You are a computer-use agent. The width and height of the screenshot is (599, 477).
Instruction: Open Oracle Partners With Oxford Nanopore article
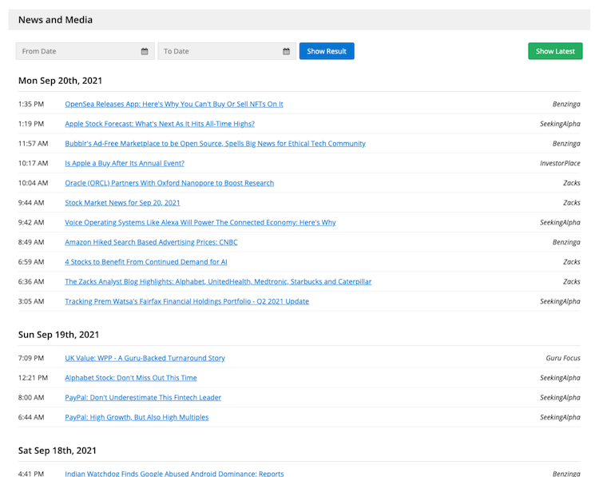tap(169, 183)
